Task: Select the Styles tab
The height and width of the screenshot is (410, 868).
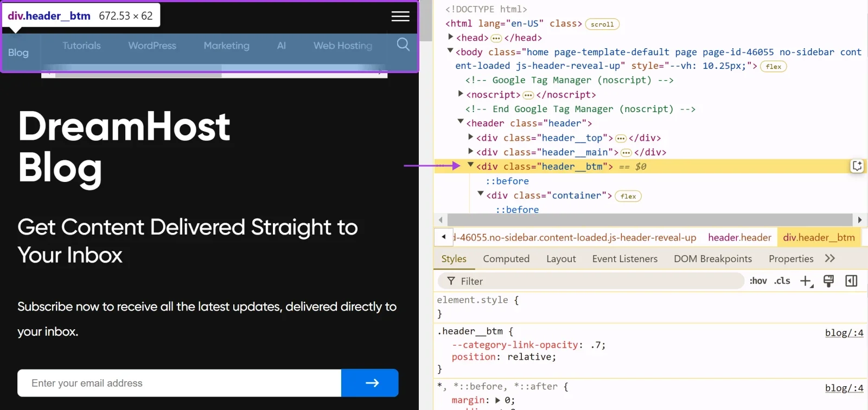Action: (454, 259)
